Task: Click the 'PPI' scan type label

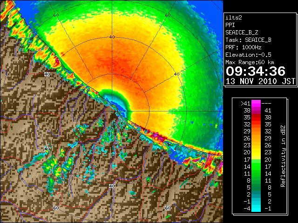Action: point(230,25)
